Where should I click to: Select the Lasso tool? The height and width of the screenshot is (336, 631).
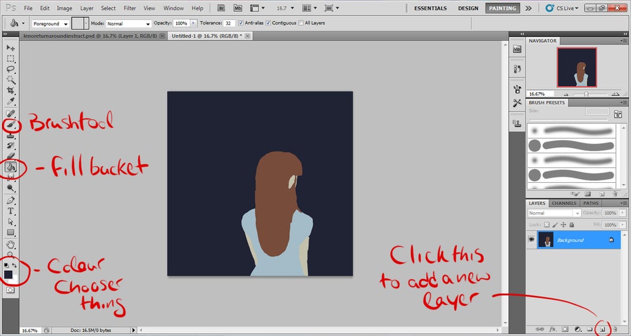pyautogui.click(x=10, y=69)
